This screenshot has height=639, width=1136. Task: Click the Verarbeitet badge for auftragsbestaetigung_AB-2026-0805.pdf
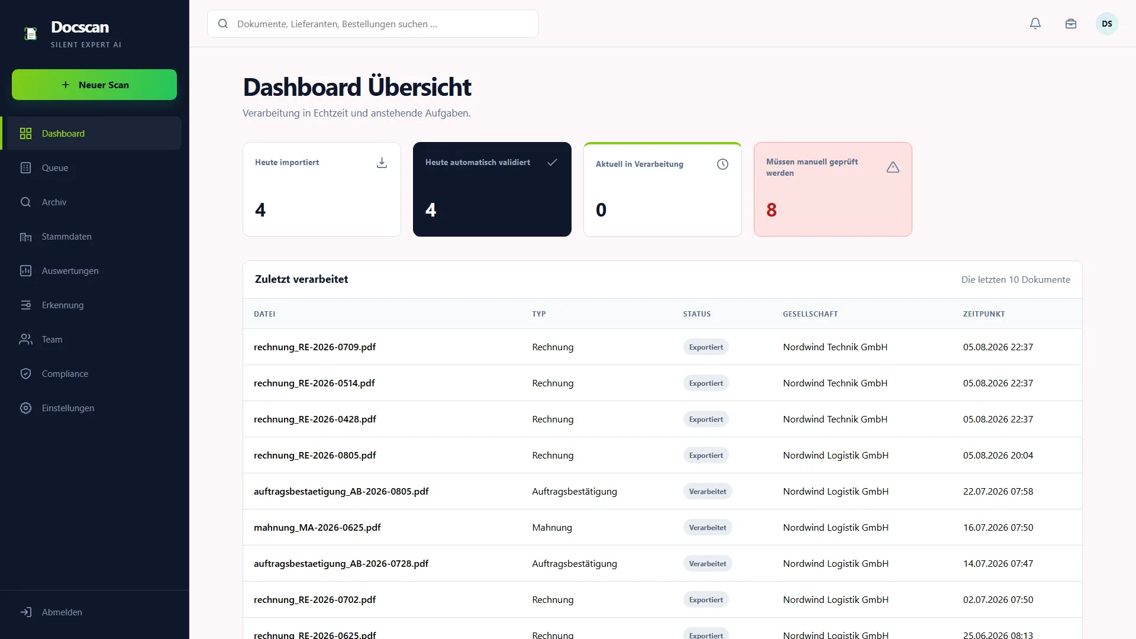click(x=708, y=492)
